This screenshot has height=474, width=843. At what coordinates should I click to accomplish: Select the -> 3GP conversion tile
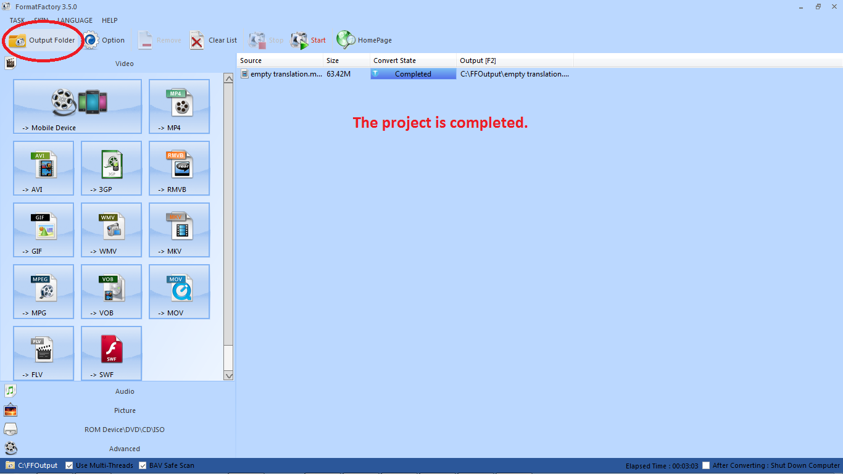coord(111,168)
